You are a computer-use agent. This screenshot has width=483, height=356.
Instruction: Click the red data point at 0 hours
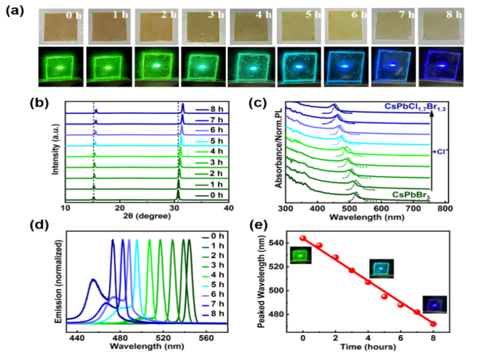tap(303, 238)
